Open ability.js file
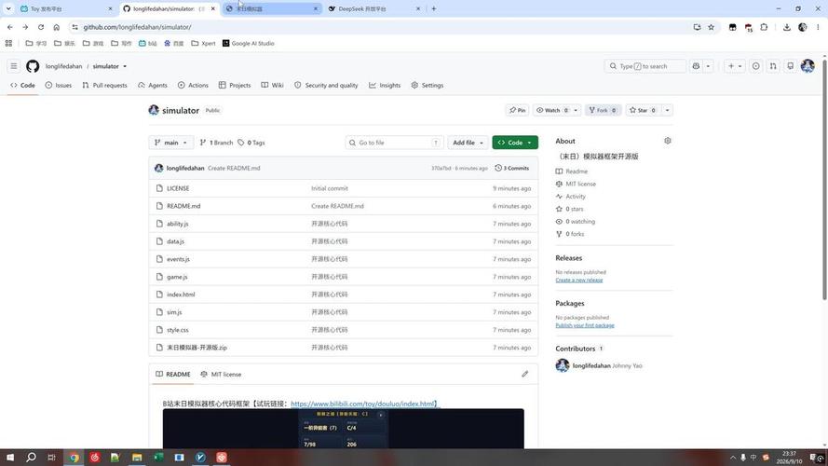Viewport: 828px width, 466px height. pyautogui.click(x=177, y=224)
